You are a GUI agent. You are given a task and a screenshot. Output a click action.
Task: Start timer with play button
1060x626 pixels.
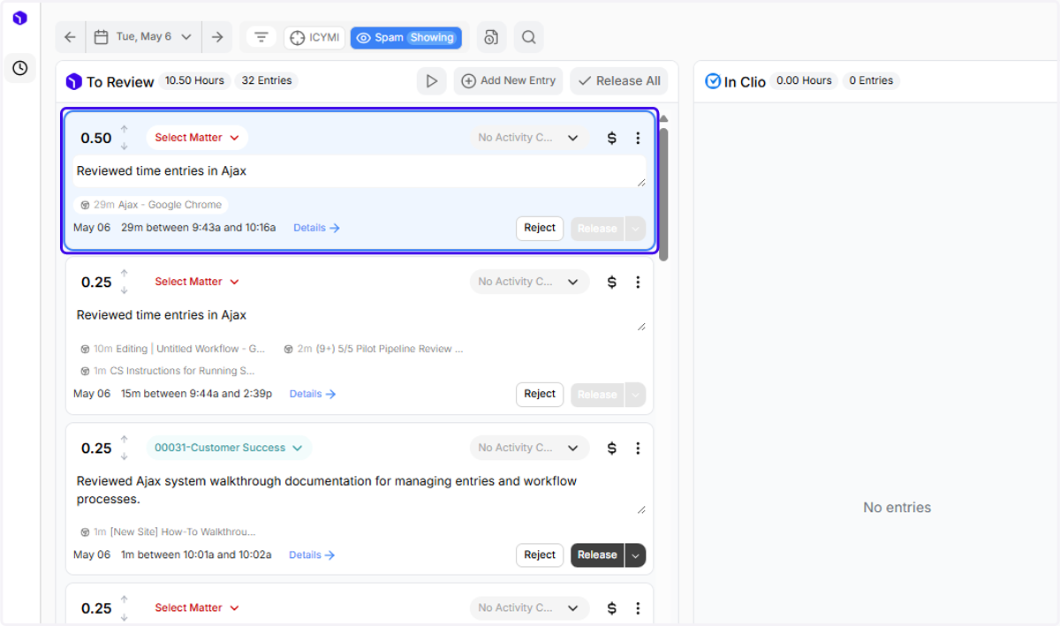pyautogui.click(x=431, y=81)
